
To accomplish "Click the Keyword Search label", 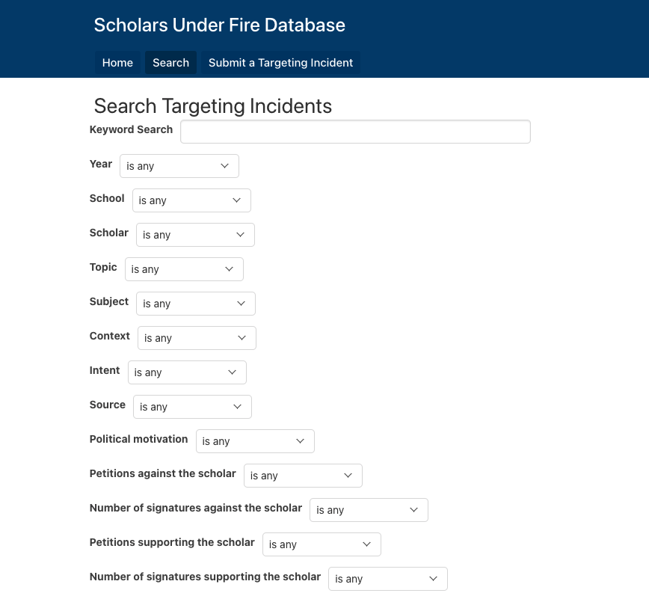I will pyautogui.click(x=131, y=129).
